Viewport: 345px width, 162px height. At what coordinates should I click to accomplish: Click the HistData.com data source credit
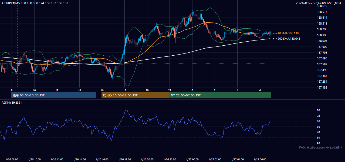pos(320,147)
